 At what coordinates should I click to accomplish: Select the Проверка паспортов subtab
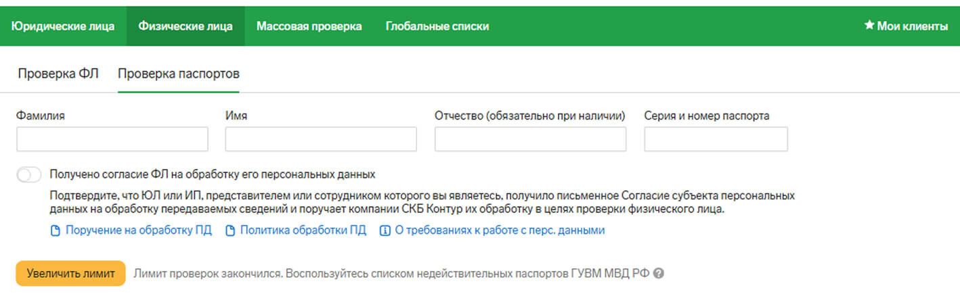click(x=179, y=73)
